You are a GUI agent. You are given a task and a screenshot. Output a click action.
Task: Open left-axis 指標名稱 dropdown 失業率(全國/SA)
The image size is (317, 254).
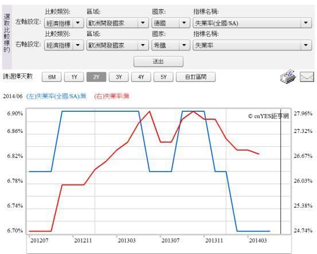pyautogui.click(x=252, y=23)
